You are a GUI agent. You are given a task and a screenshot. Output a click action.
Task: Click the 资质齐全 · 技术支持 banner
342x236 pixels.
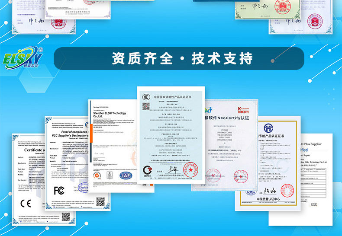[x=179, y=58]
